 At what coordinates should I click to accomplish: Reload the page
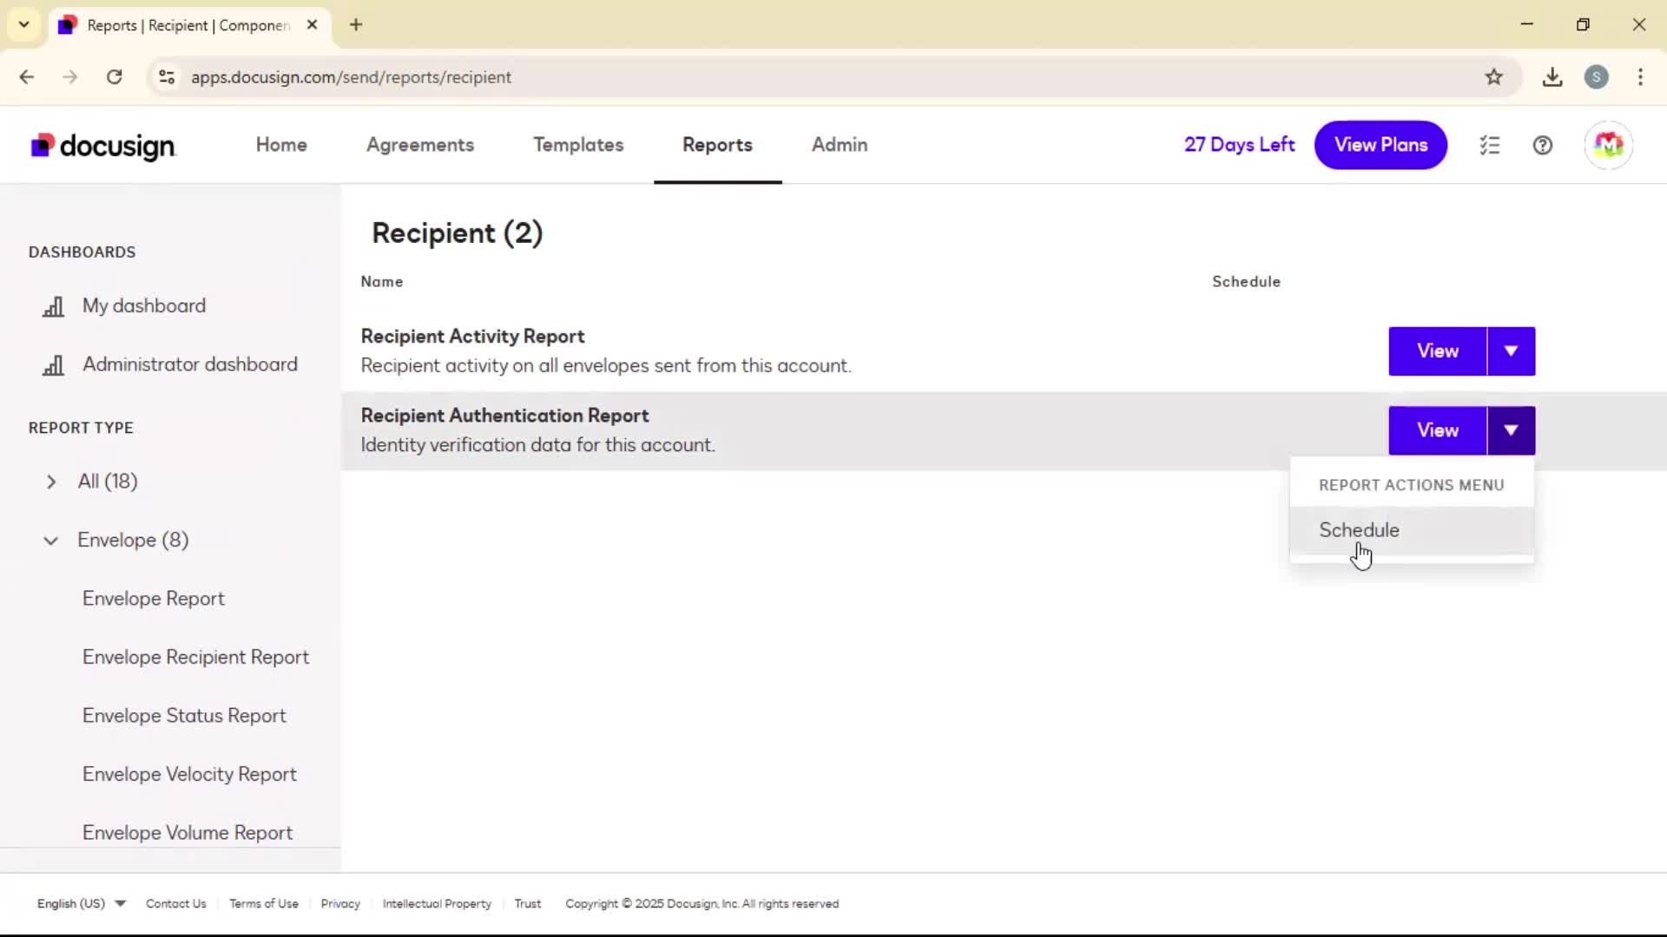pyautogui.click(x=115, y=77)
